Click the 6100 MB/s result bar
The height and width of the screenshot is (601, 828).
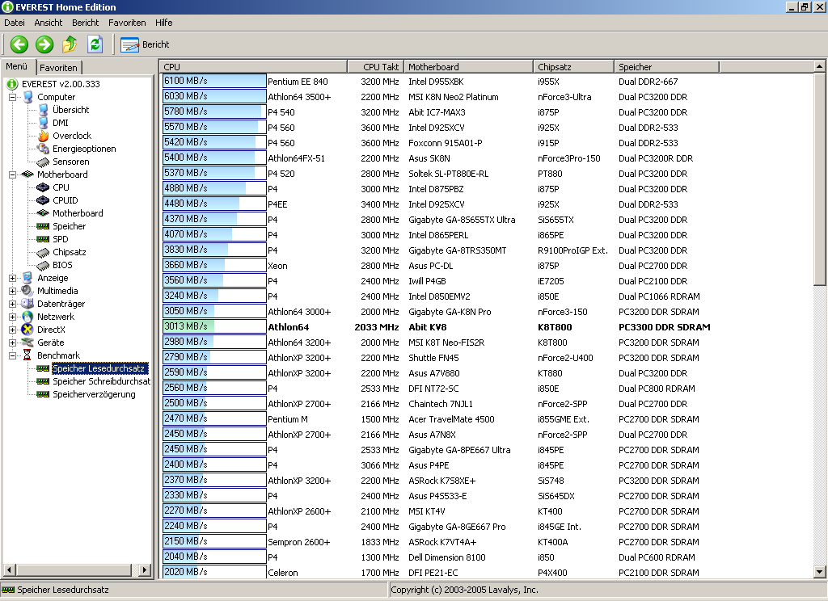click(x=214, y=81)
